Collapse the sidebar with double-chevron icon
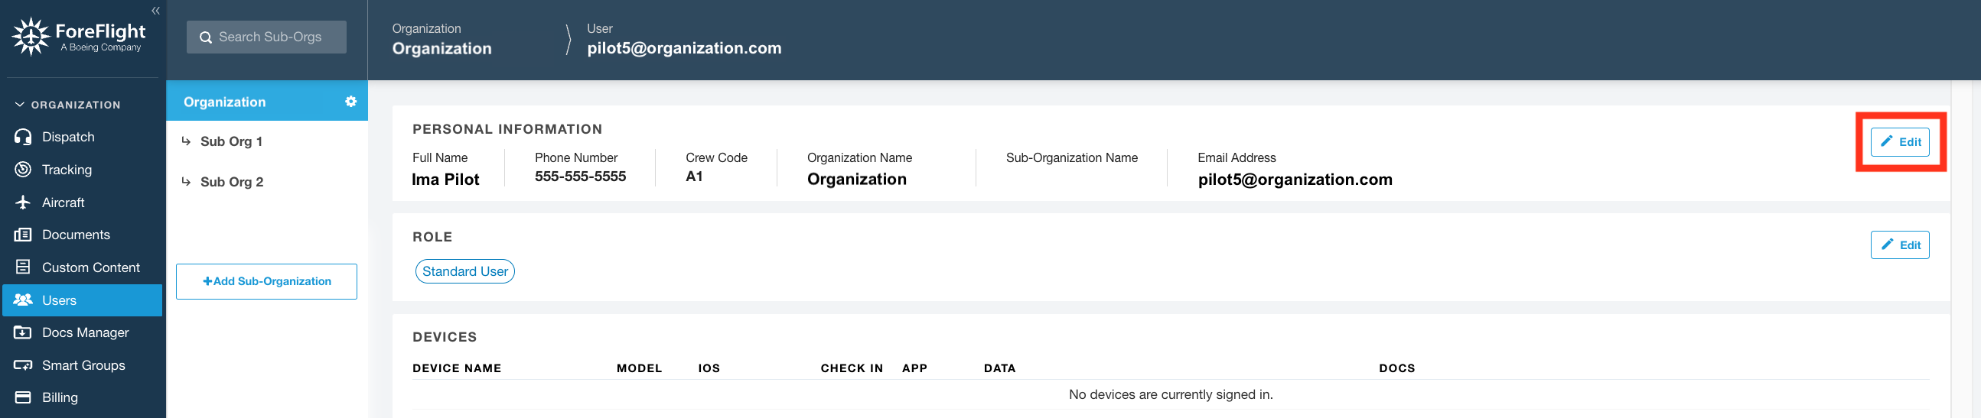 pos(155,11)
